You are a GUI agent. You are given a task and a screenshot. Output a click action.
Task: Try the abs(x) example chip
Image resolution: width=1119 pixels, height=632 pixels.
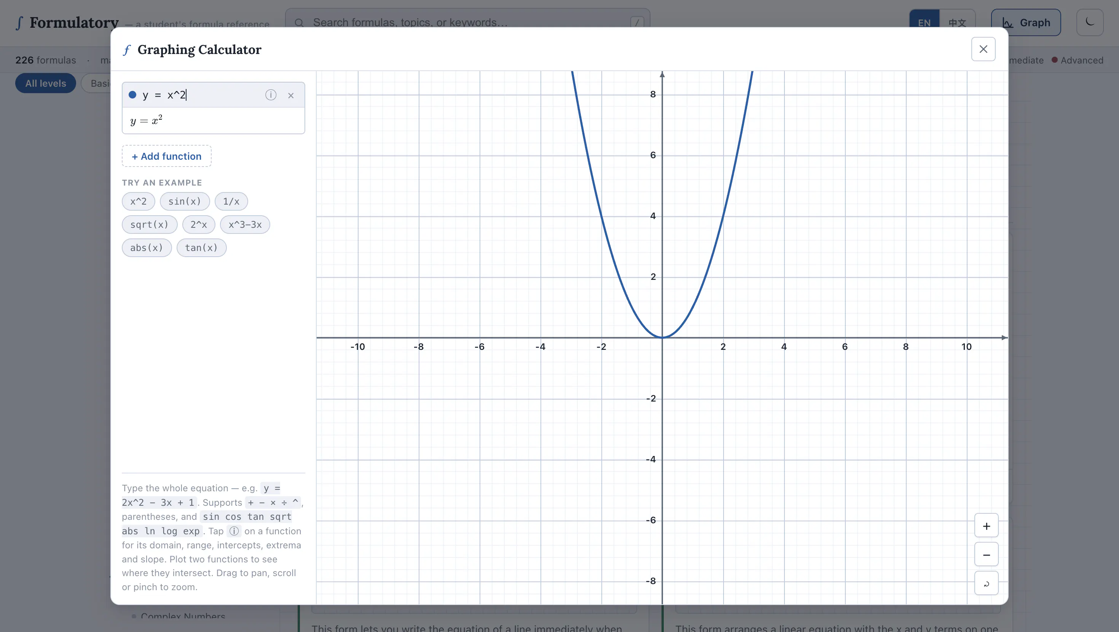[147, 248]
